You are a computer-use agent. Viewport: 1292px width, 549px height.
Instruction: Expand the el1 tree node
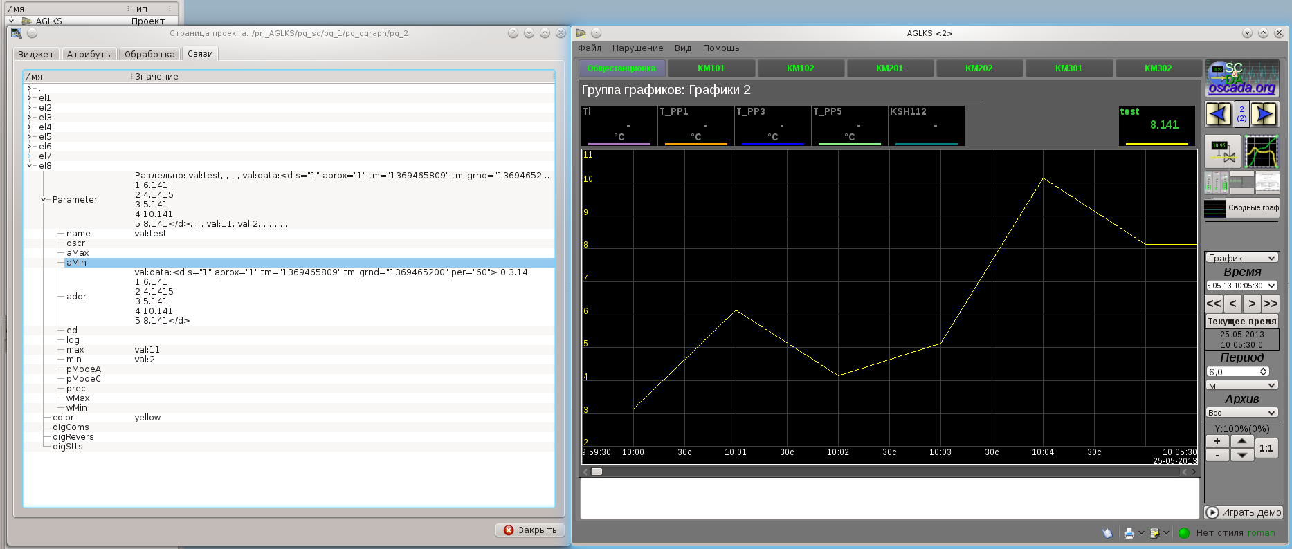tap(30, 98)
